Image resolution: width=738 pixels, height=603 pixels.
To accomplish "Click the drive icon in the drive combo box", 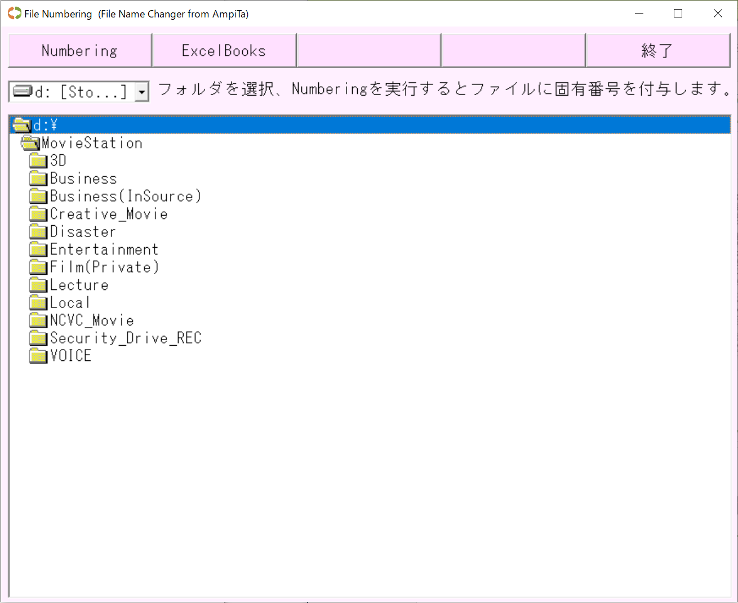I will point(23,91).
